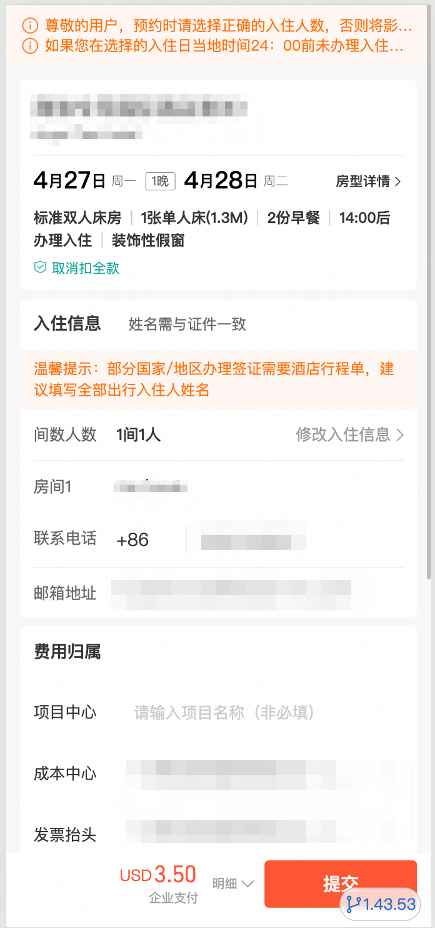Expand 修改入住信息 arrow
Image resolution: width=435 pixels, height=928 pixels.
click(400, 435)
